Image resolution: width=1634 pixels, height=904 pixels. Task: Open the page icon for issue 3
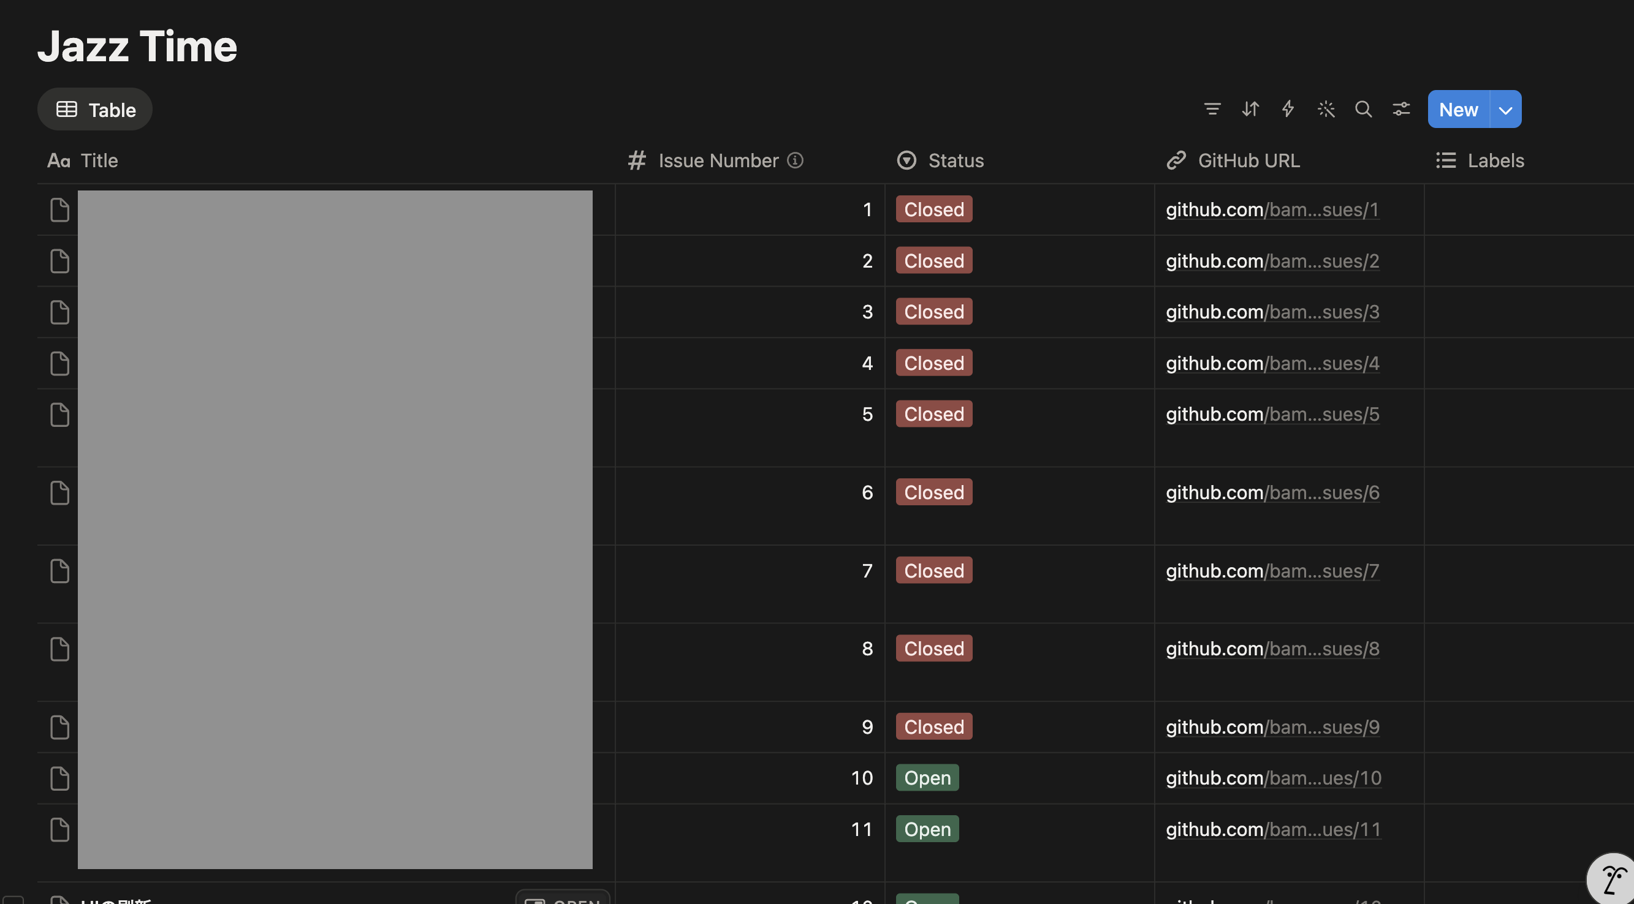tap(59, 312)
